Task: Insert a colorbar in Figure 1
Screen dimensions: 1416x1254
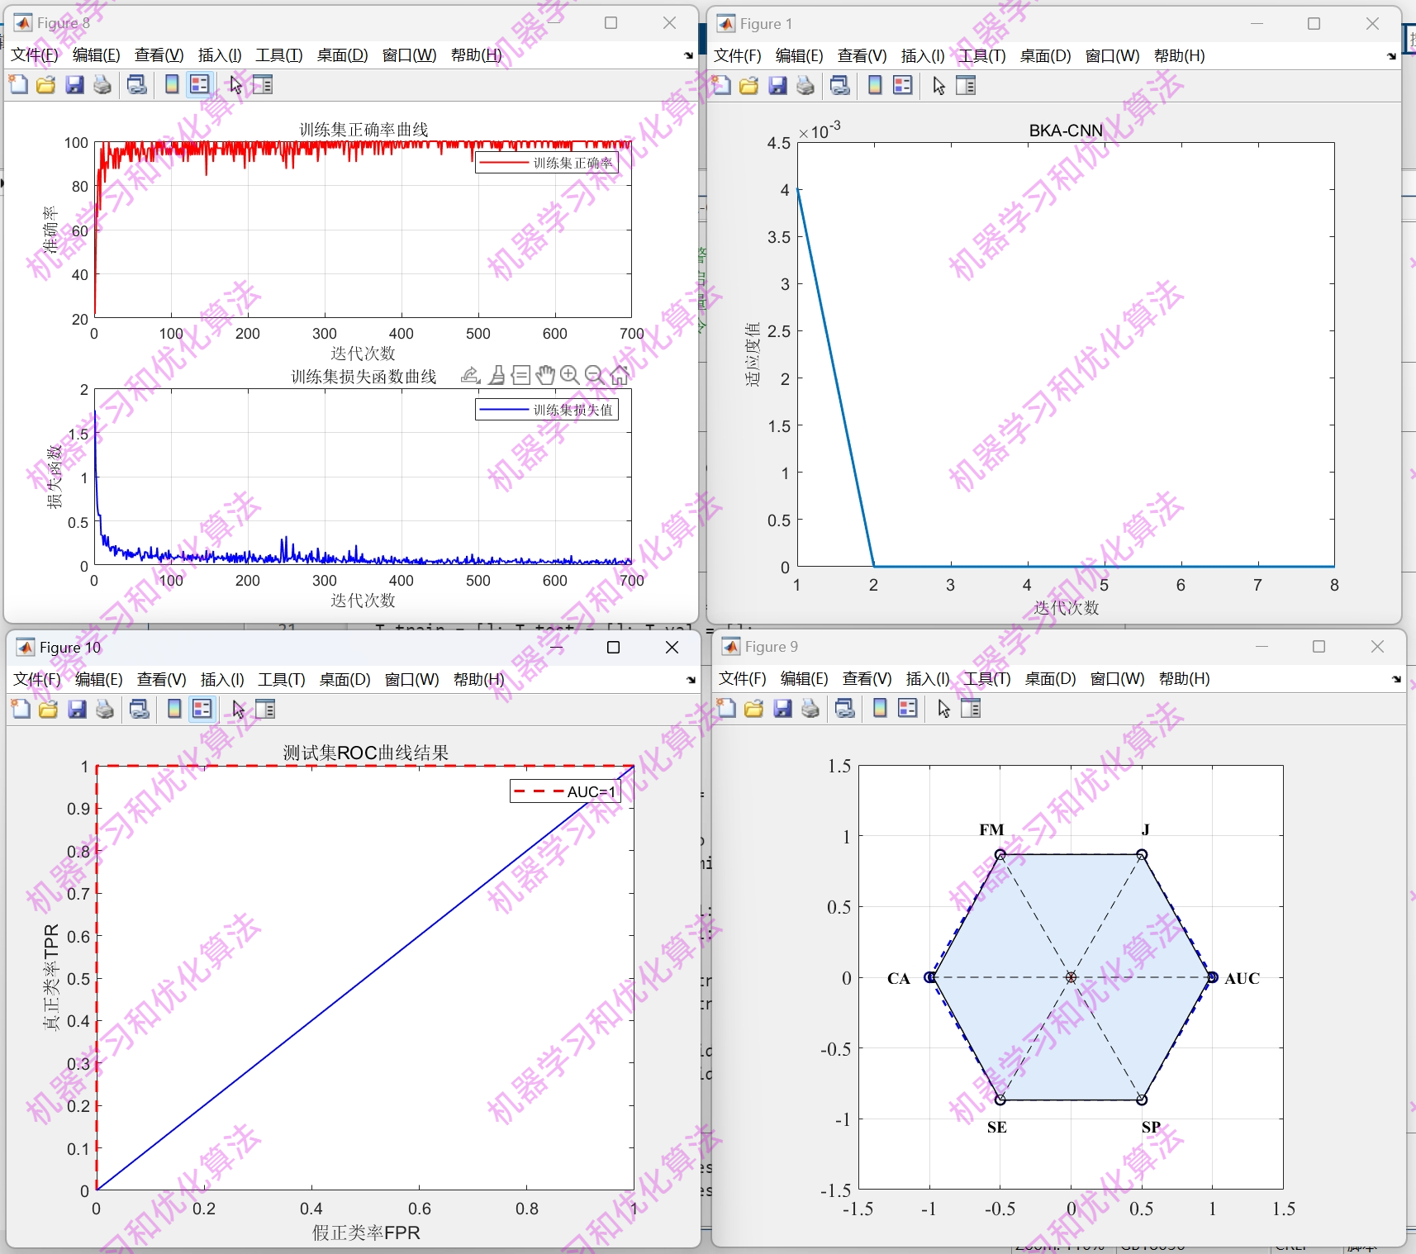Action: [874, 85]
